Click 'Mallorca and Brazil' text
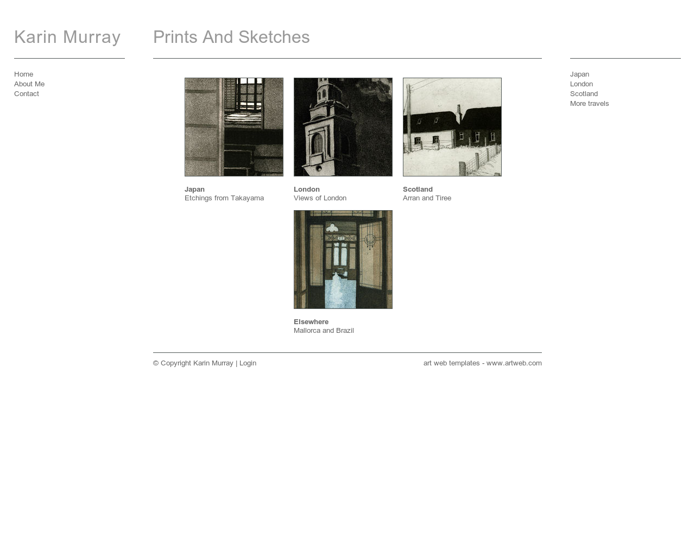This screenshot has width=695, height=556. coord(324,331)
